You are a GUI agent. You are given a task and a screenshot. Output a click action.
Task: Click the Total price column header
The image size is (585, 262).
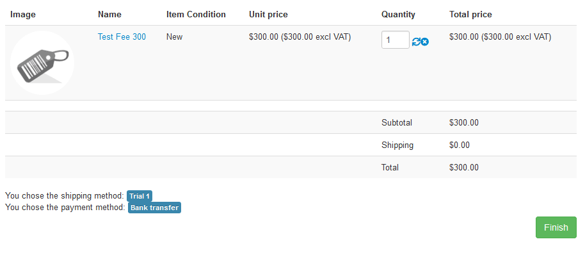click(470, 15)
